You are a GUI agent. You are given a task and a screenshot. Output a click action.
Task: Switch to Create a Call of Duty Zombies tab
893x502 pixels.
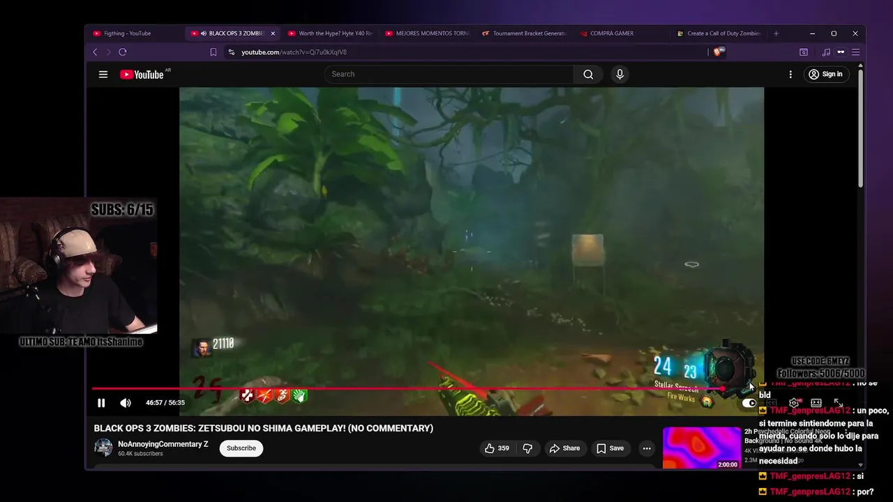click(x=719, y=33)
